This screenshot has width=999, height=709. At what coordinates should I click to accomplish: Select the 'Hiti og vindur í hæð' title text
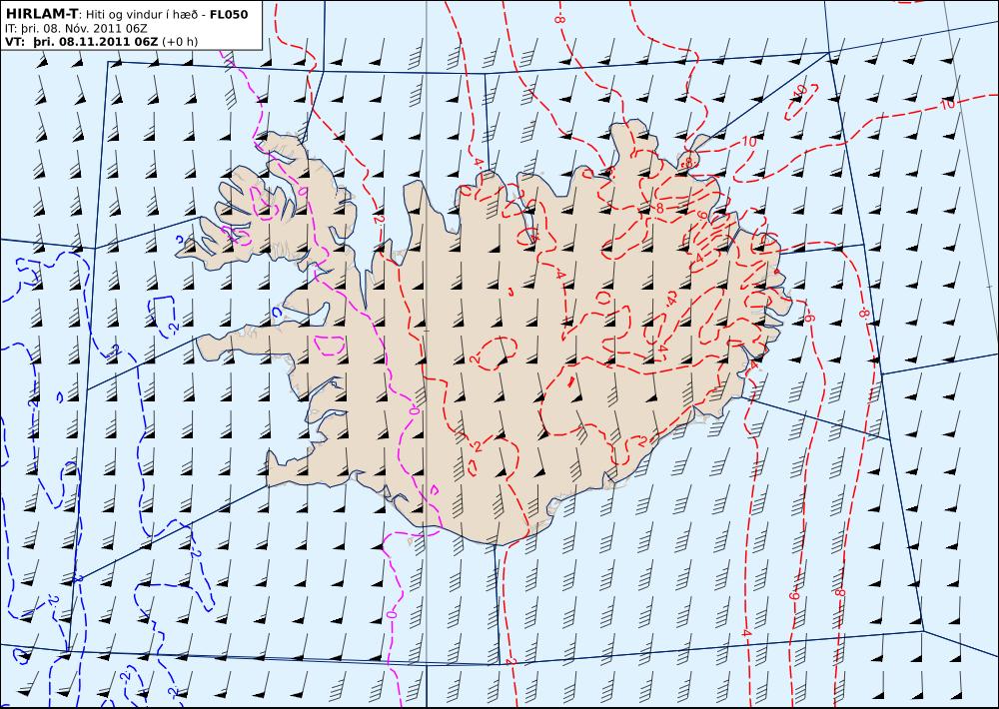click(144, 14)
